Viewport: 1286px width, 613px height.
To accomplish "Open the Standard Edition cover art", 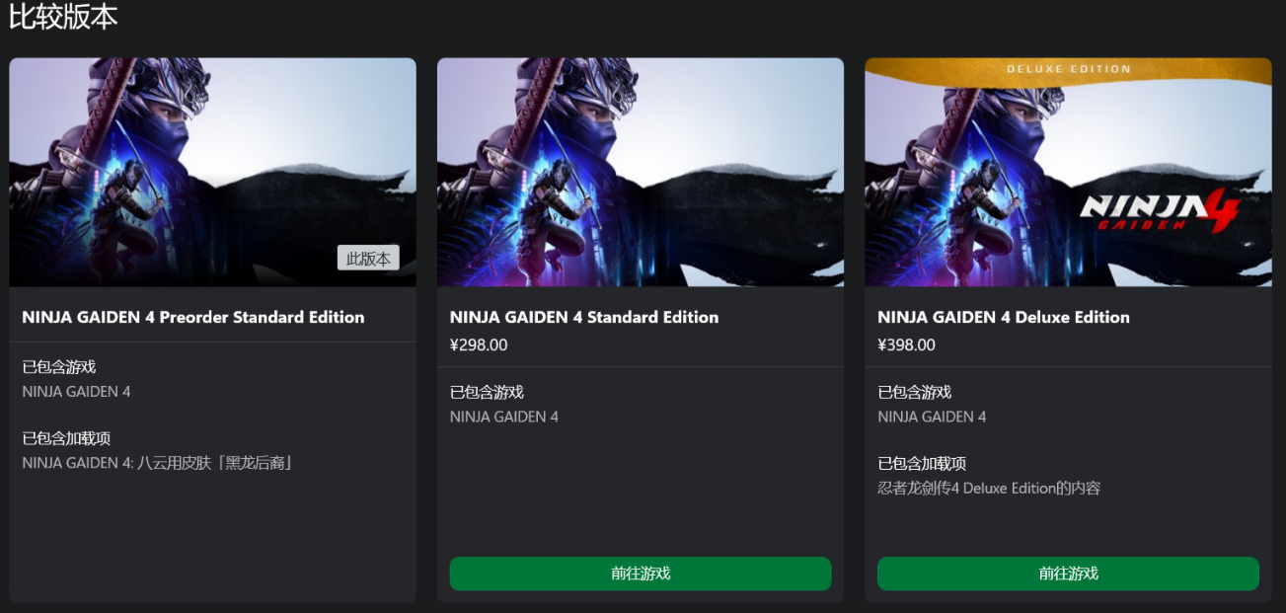I will pyautogui.click(x=640, y=172).
